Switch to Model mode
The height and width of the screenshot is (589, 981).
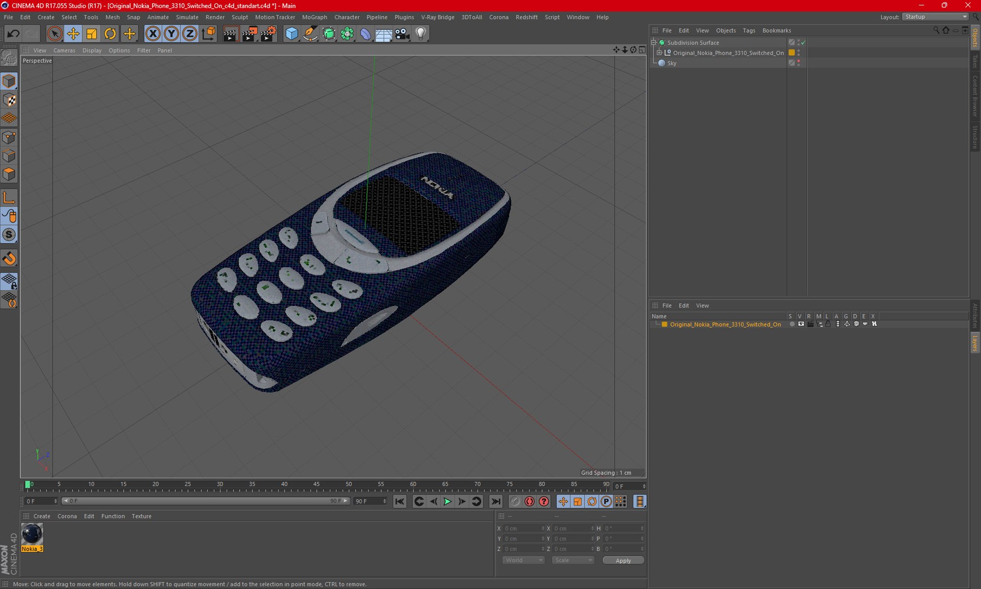(x=9, y=81)
